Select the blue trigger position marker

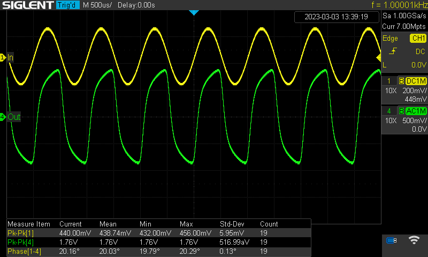tap(194, 12)
